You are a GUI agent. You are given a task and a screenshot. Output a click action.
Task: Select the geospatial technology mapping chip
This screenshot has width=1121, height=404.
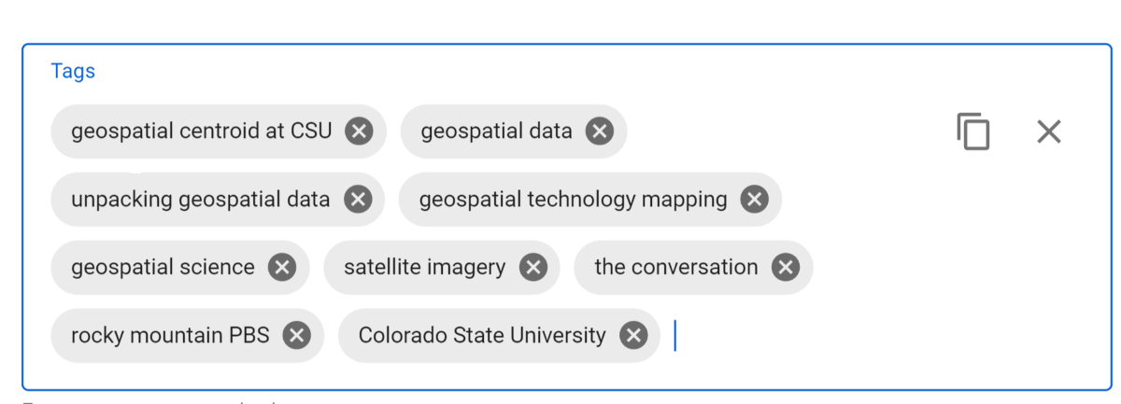point(590,200)
